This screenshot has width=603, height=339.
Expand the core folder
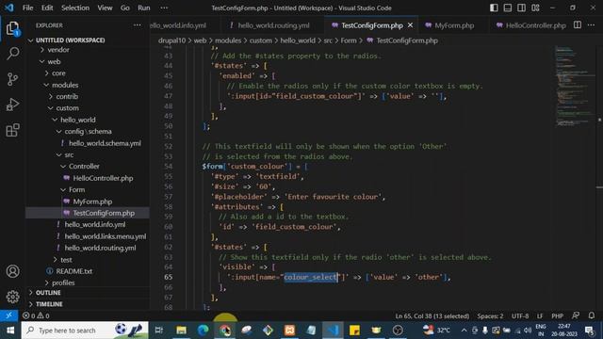[58, 73]
